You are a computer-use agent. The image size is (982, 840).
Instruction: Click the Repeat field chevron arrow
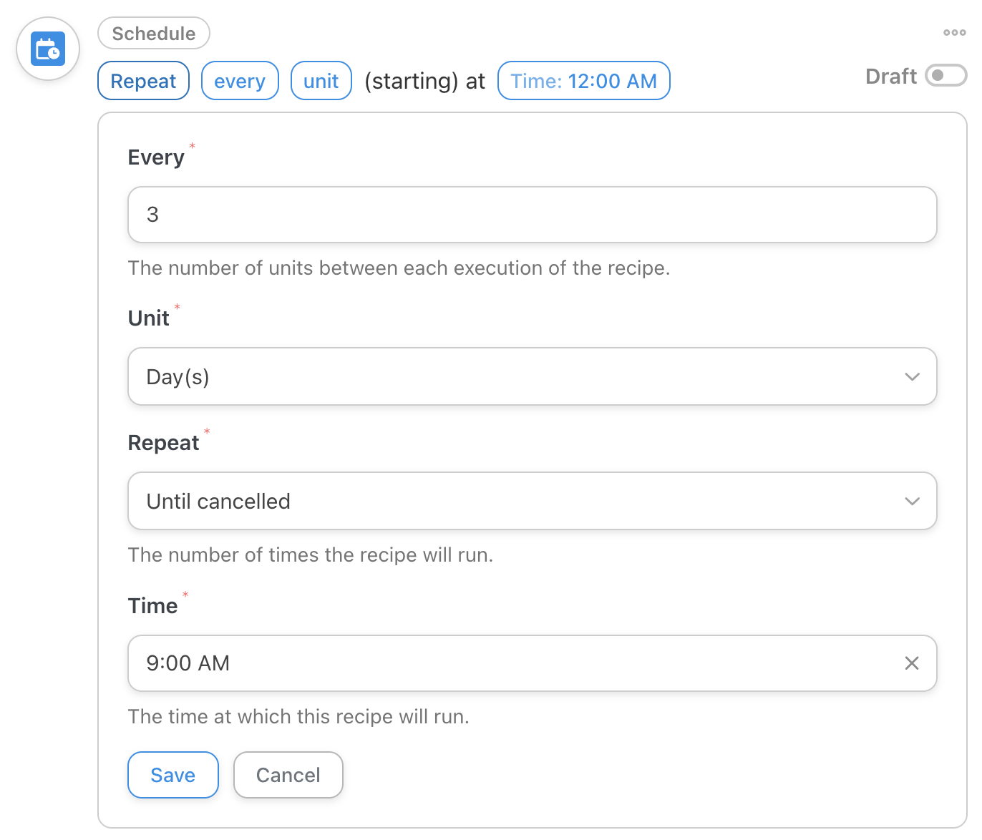[x=911, y=502]
